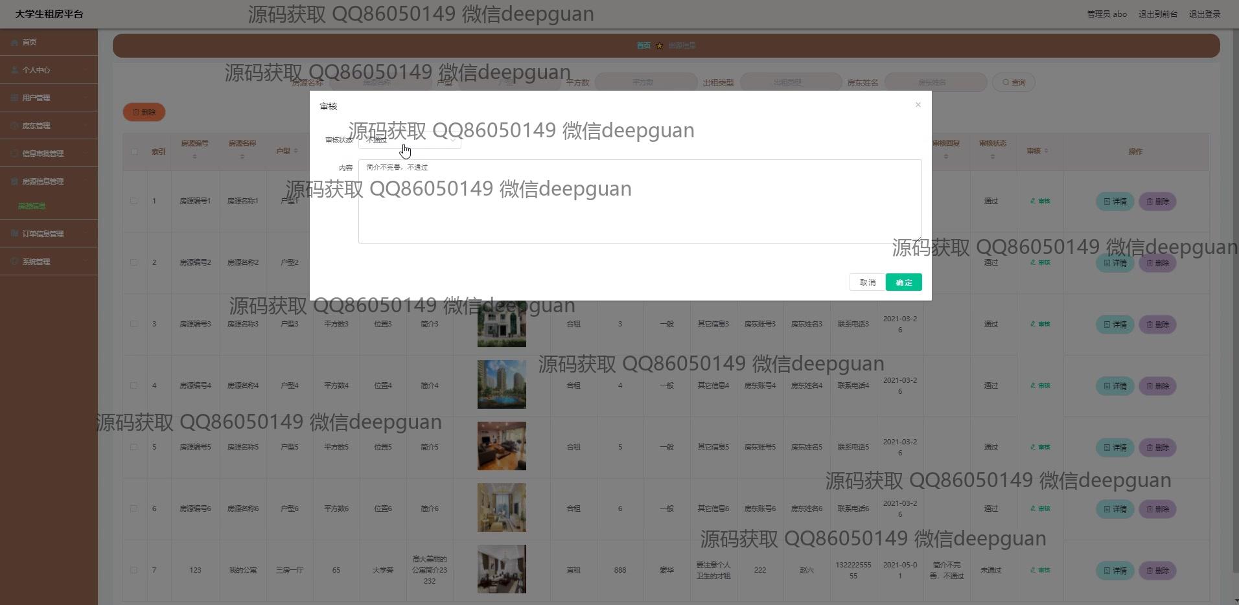This screenshot has width=1239, height=605.
Task: Click the purple 删除 button in row 4
Action: [x=1157, y=386]
